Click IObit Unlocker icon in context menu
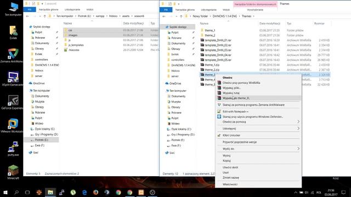Screen dimensions: 351x197 click(x=219, y=135)
